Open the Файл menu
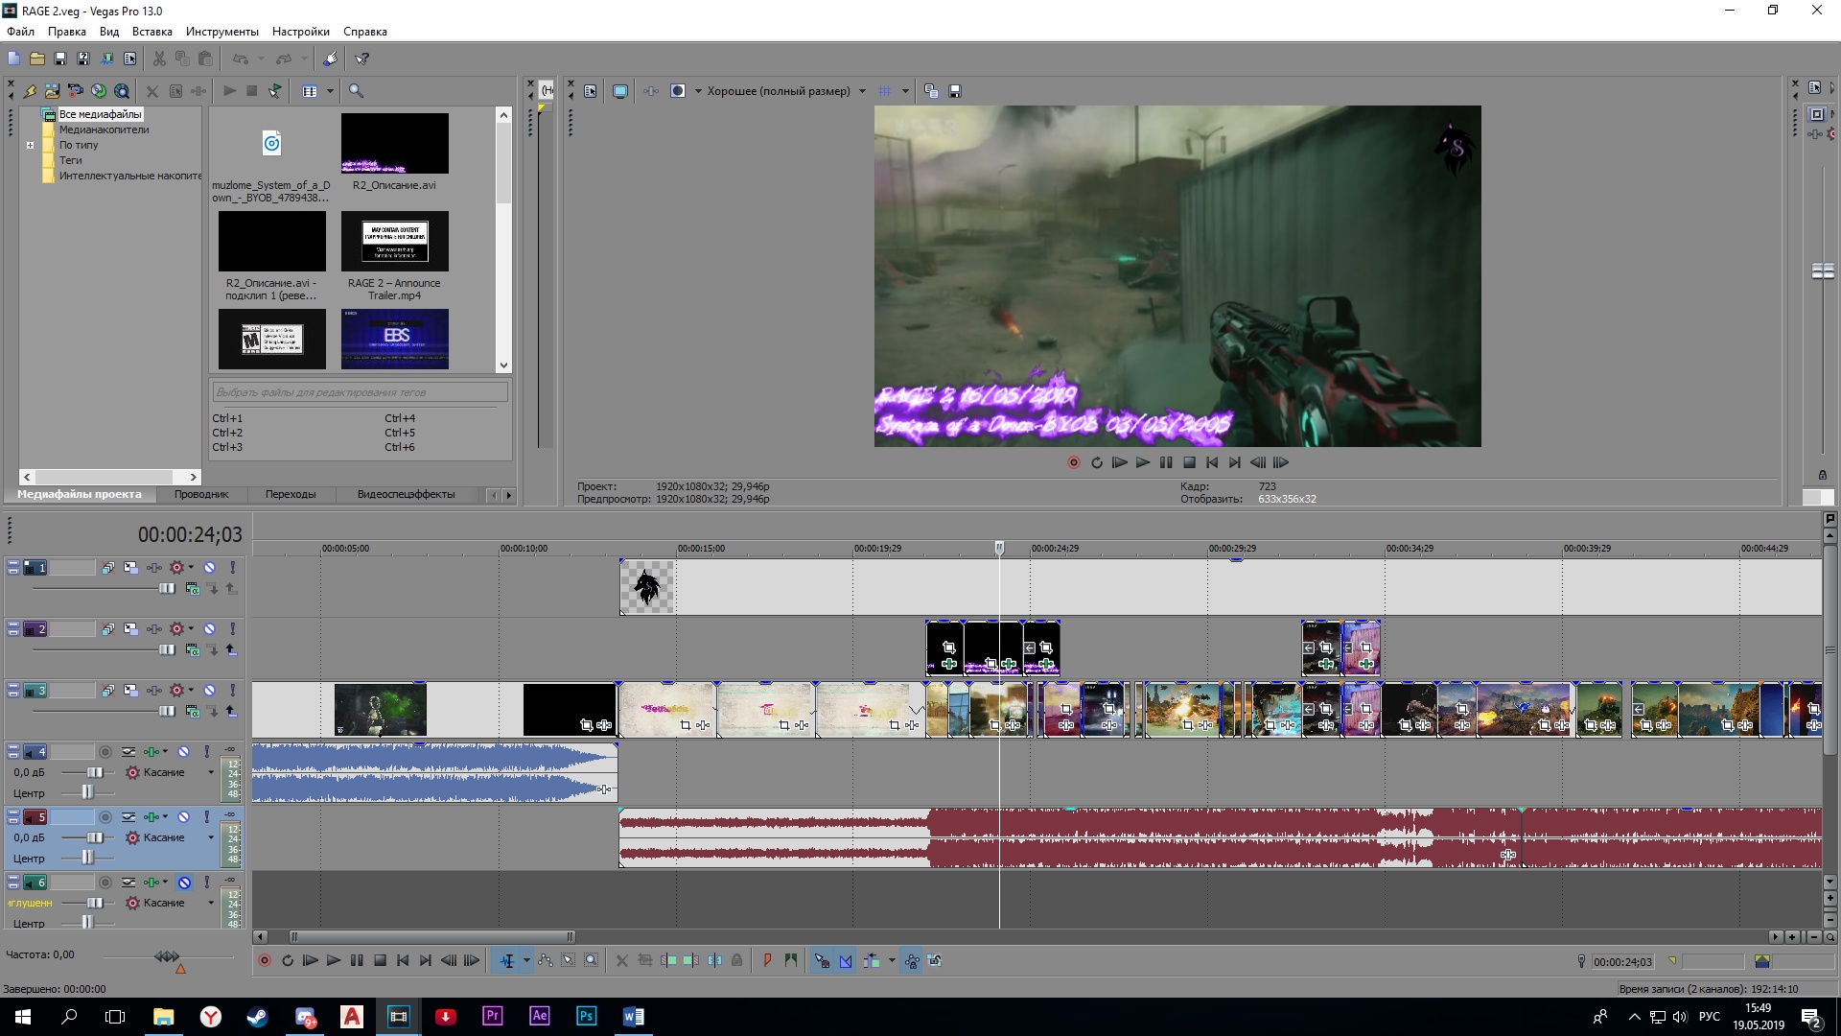 coord(20,32)
